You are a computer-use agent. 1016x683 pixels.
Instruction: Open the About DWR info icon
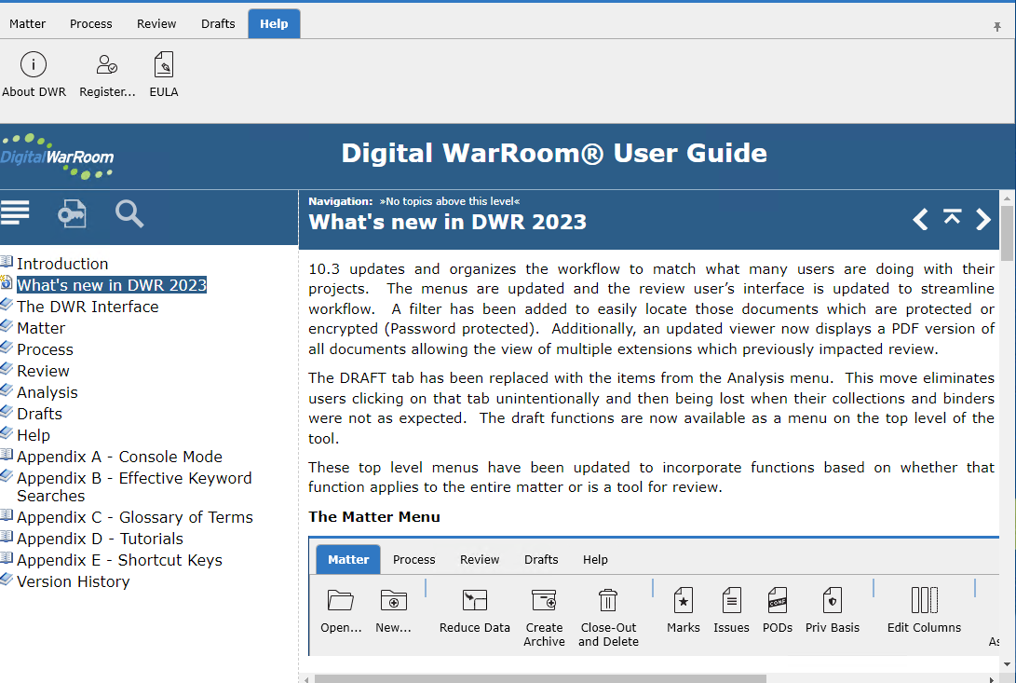[x=34, y=65]
